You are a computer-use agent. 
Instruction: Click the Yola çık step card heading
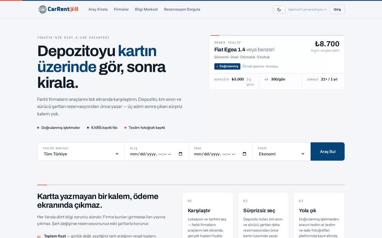[307, 210]
